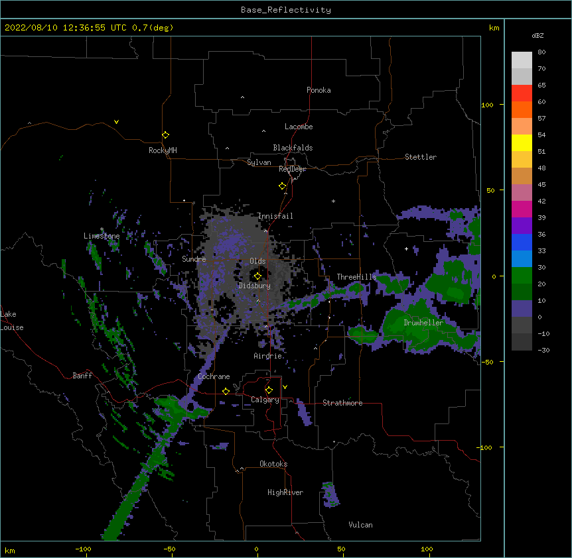Click the dBZ legend heading
572x558 pixels.
(537, 36)
